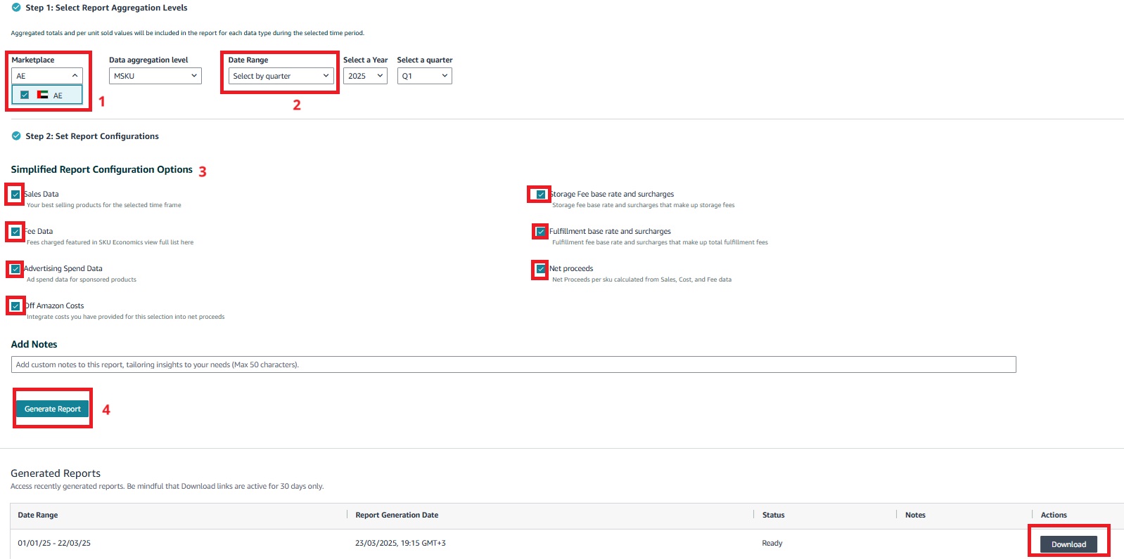Click the Actions column header

(1054, 515)
